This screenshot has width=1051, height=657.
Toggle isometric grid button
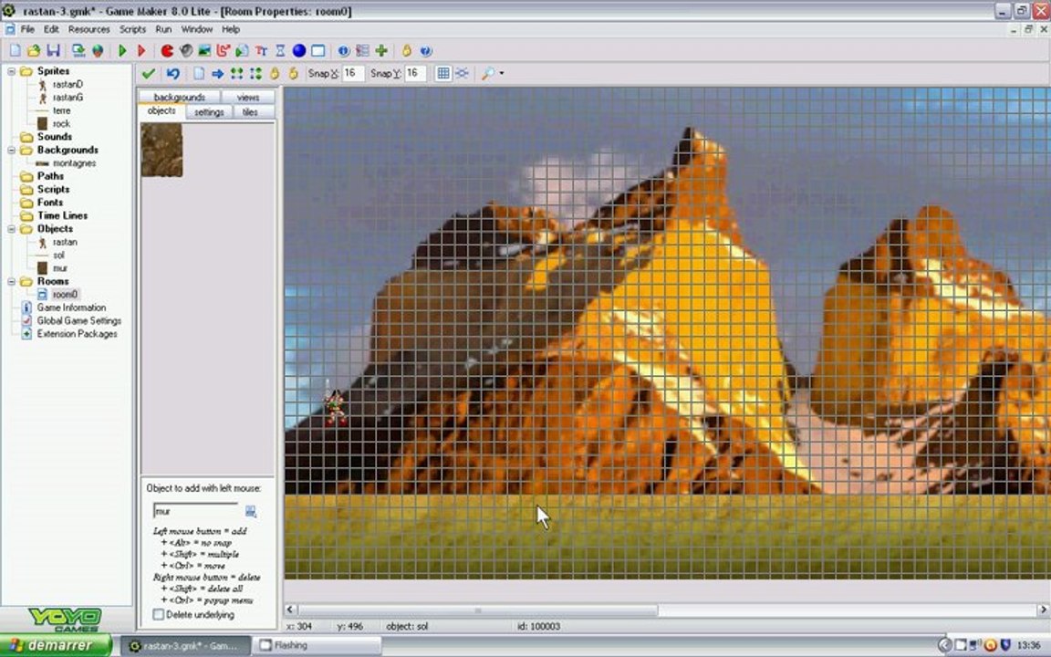(462, 74)
